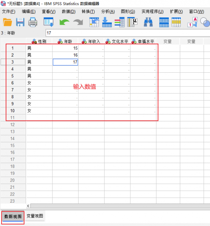Viewport: 210px width, 226px height.
Task: Open the Find binoculars icon
Action: coord(148,22)
